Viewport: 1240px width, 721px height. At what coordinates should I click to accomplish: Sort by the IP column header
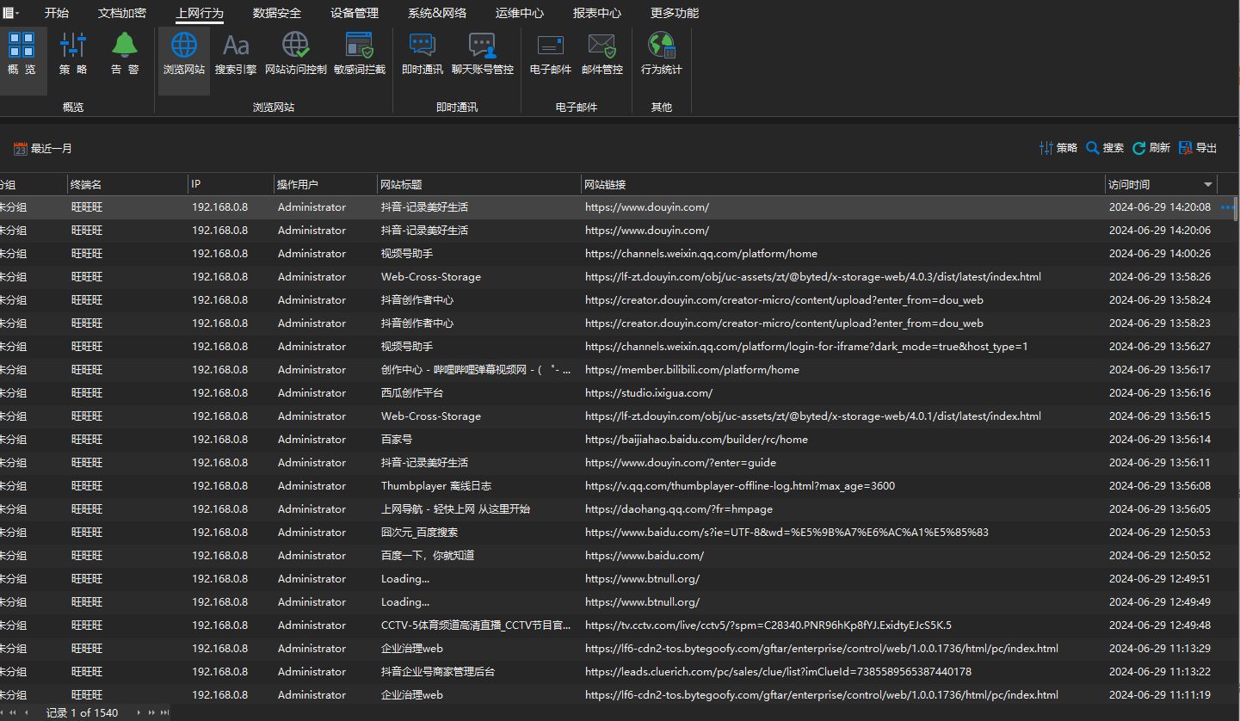[231, 184]
